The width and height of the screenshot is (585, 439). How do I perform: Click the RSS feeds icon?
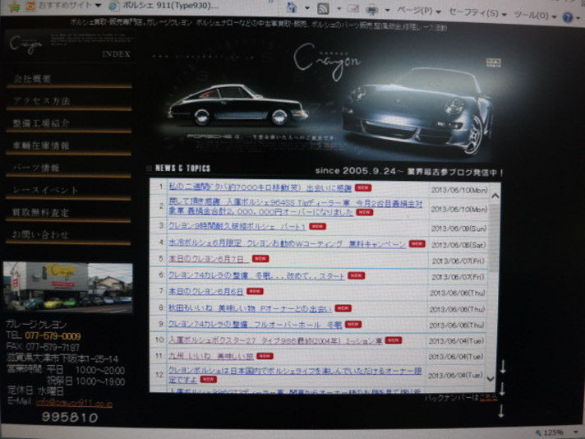click(x=323, y=8)
